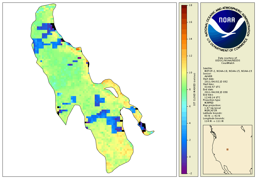
Task: Click the red location marker on inset map
Action: tap(227, 149)
